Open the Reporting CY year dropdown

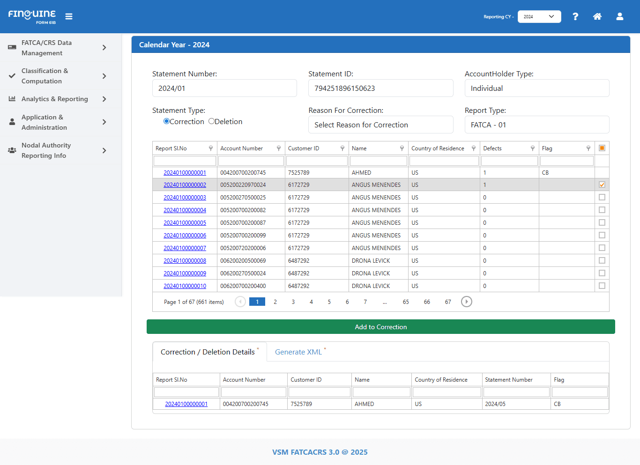[x=539, y=16]
